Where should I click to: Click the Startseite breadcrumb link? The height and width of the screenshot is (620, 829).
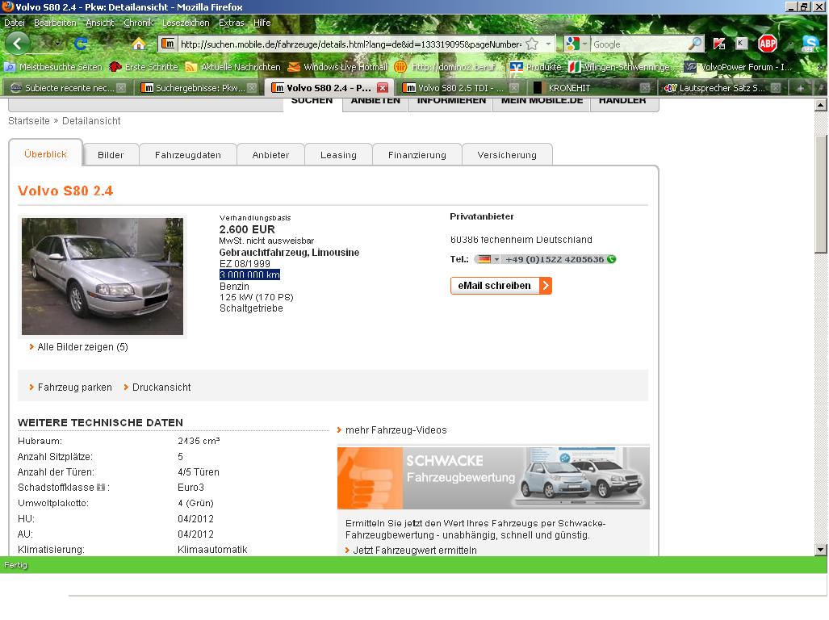28,121
